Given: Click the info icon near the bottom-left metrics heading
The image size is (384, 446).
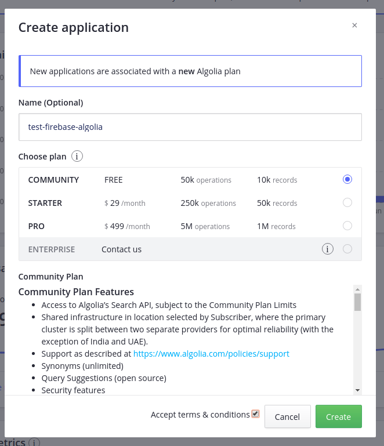Looking at the screenshot, I should tap(34, 443).
